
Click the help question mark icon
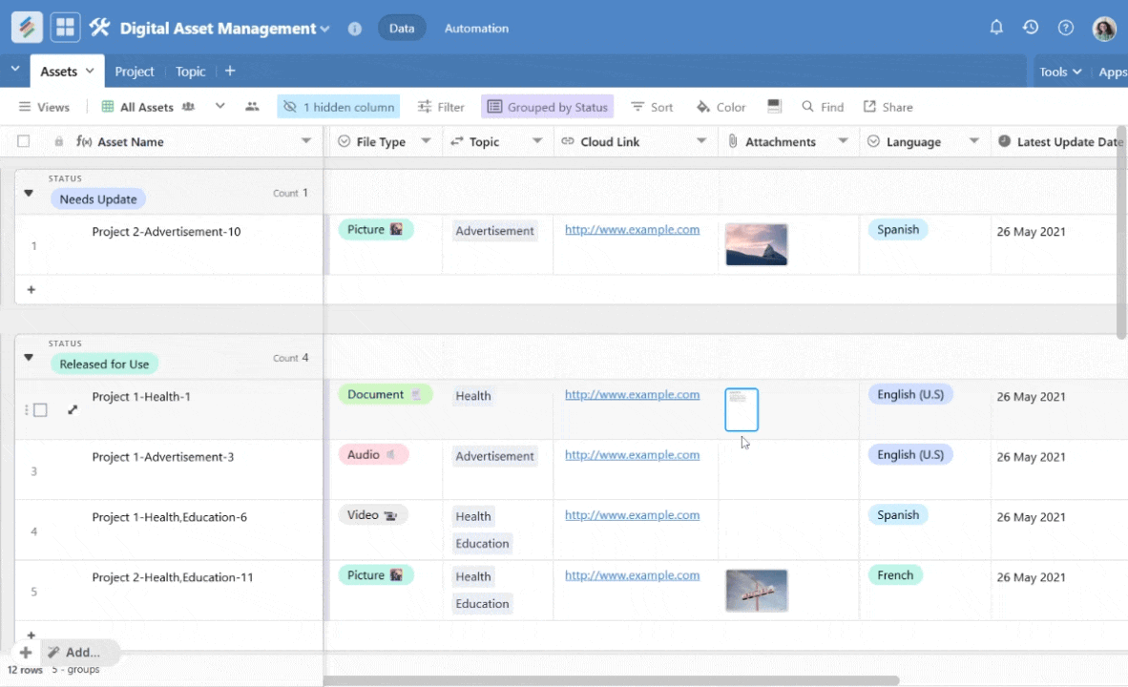pyautogui.click(x=1066, y=28)
